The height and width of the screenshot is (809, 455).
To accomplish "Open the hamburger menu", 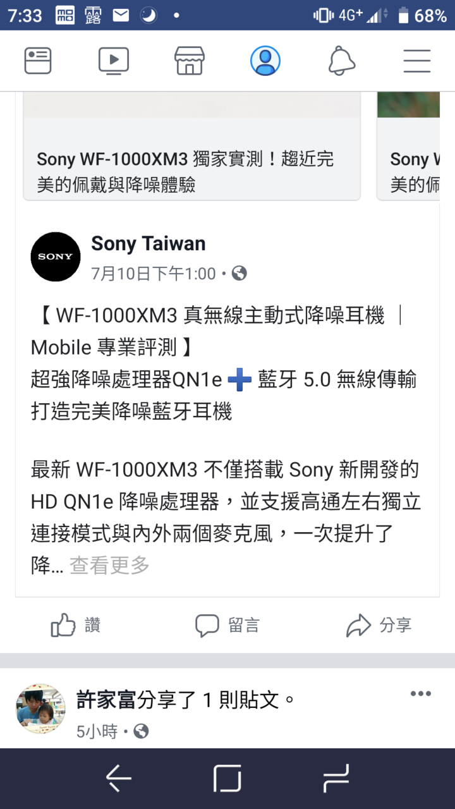I will tap(417, 61).
